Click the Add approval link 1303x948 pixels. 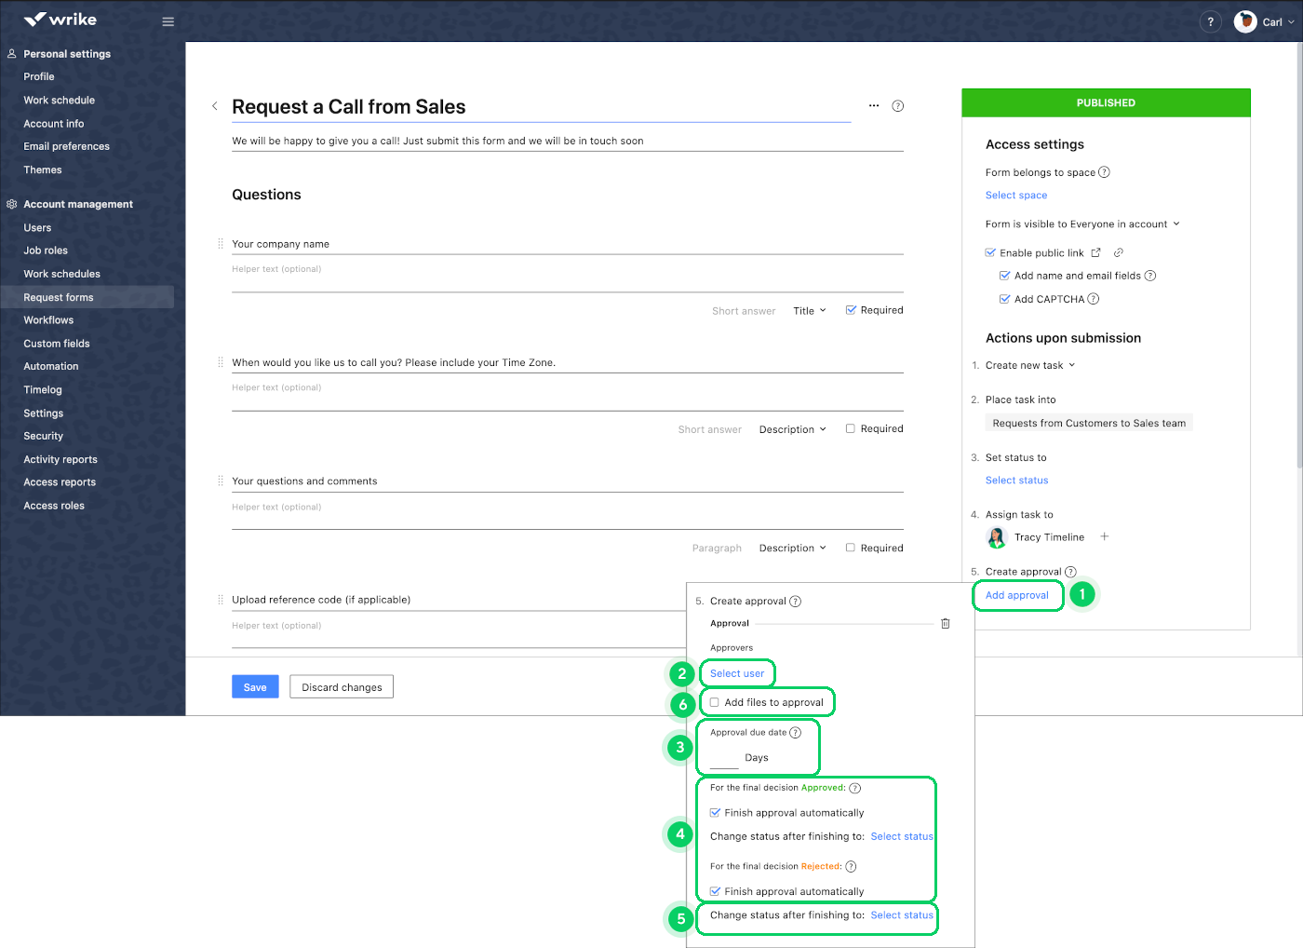coord(1016,595)
